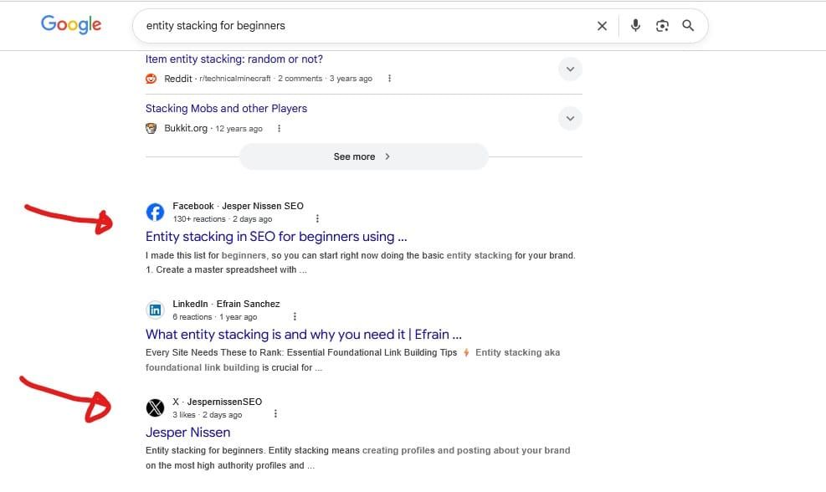Click the Bukkit.org favicon icon
Screen dimensions: 826x492
151,128
